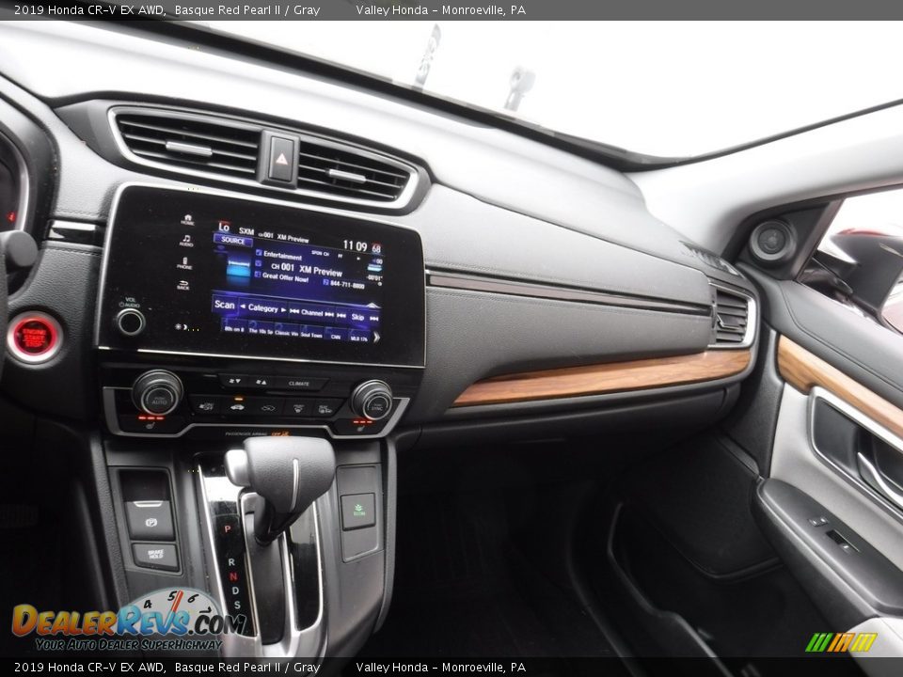Screen dimensions: 903x677
Task: Push the fan speed up button
Action: click(x=261, y=383)
